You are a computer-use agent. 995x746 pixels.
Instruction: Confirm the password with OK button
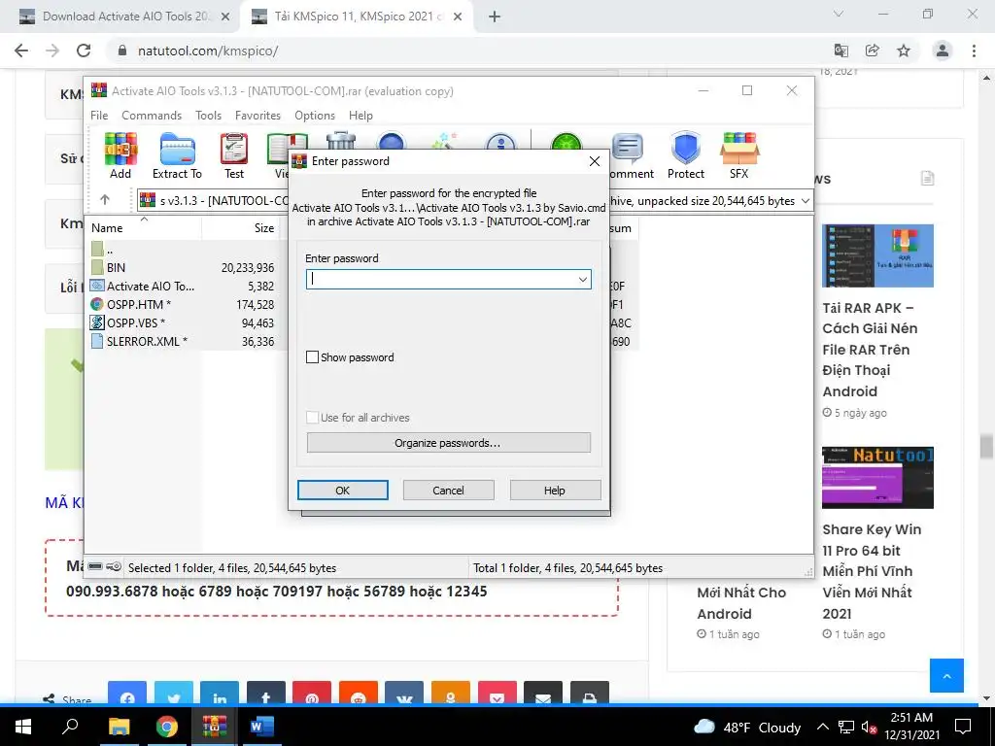343,491
